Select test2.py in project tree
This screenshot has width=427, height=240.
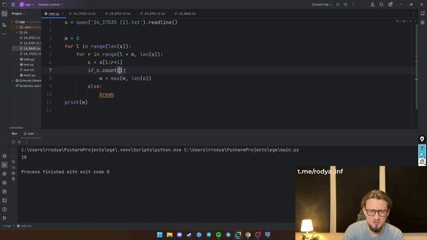[x=27, y=75]
